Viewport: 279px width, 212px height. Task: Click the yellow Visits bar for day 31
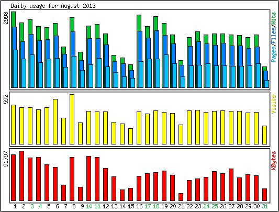coord(264,135)
